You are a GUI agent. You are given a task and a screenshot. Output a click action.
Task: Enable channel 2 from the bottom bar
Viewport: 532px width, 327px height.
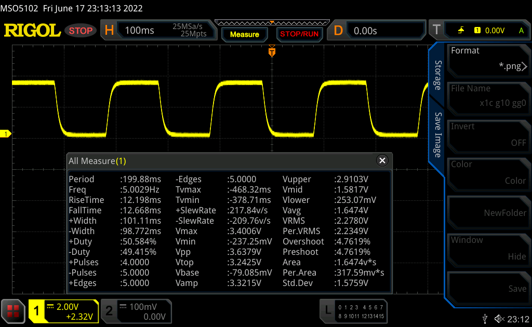coord(109,311)
